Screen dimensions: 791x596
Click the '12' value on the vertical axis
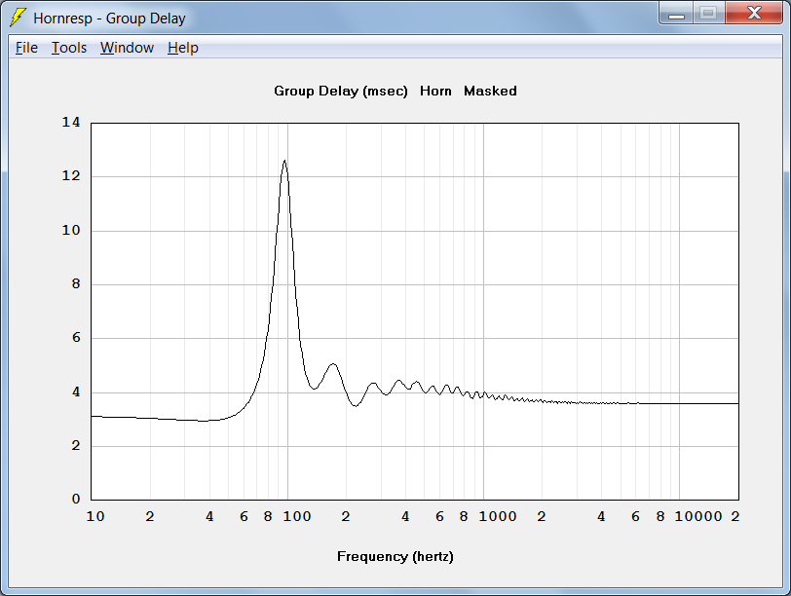coord(70,176)
